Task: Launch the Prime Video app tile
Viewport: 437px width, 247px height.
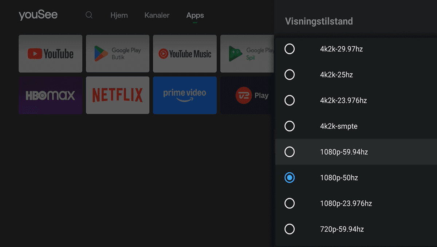Action: [185, 95]
